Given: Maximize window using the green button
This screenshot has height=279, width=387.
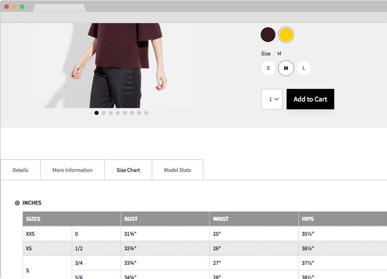Looking at the screenshot, I should [x=22, y=7].
